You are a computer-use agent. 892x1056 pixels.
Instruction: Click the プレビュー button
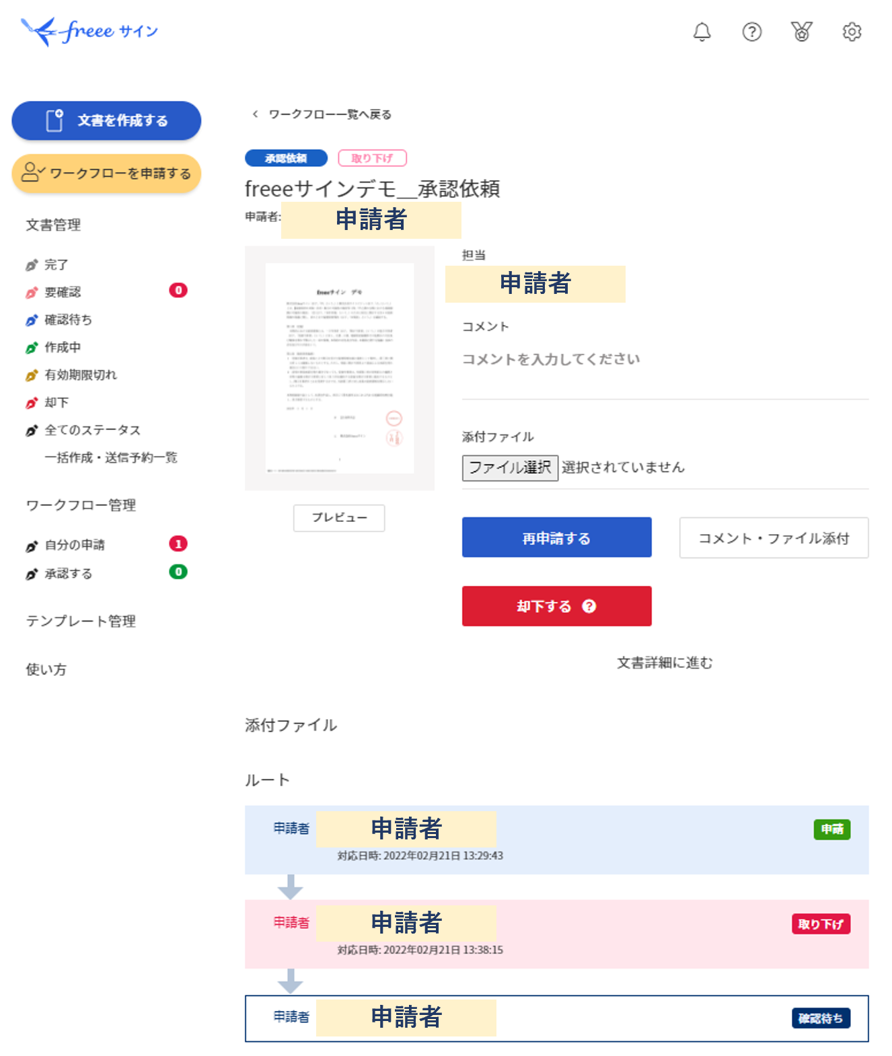[x=339, y=518]
